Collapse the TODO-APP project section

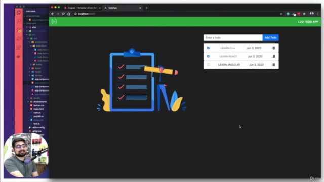pyautogui.click(x=31, y=24)
